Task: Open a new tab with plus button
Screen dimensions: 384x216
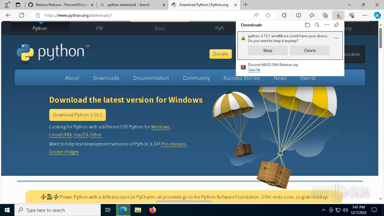Action: coord(245,5)
